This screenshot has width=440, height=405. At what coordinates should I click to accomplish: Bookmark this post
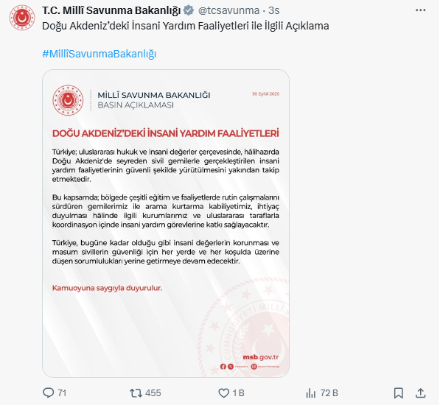pos(399,393)
